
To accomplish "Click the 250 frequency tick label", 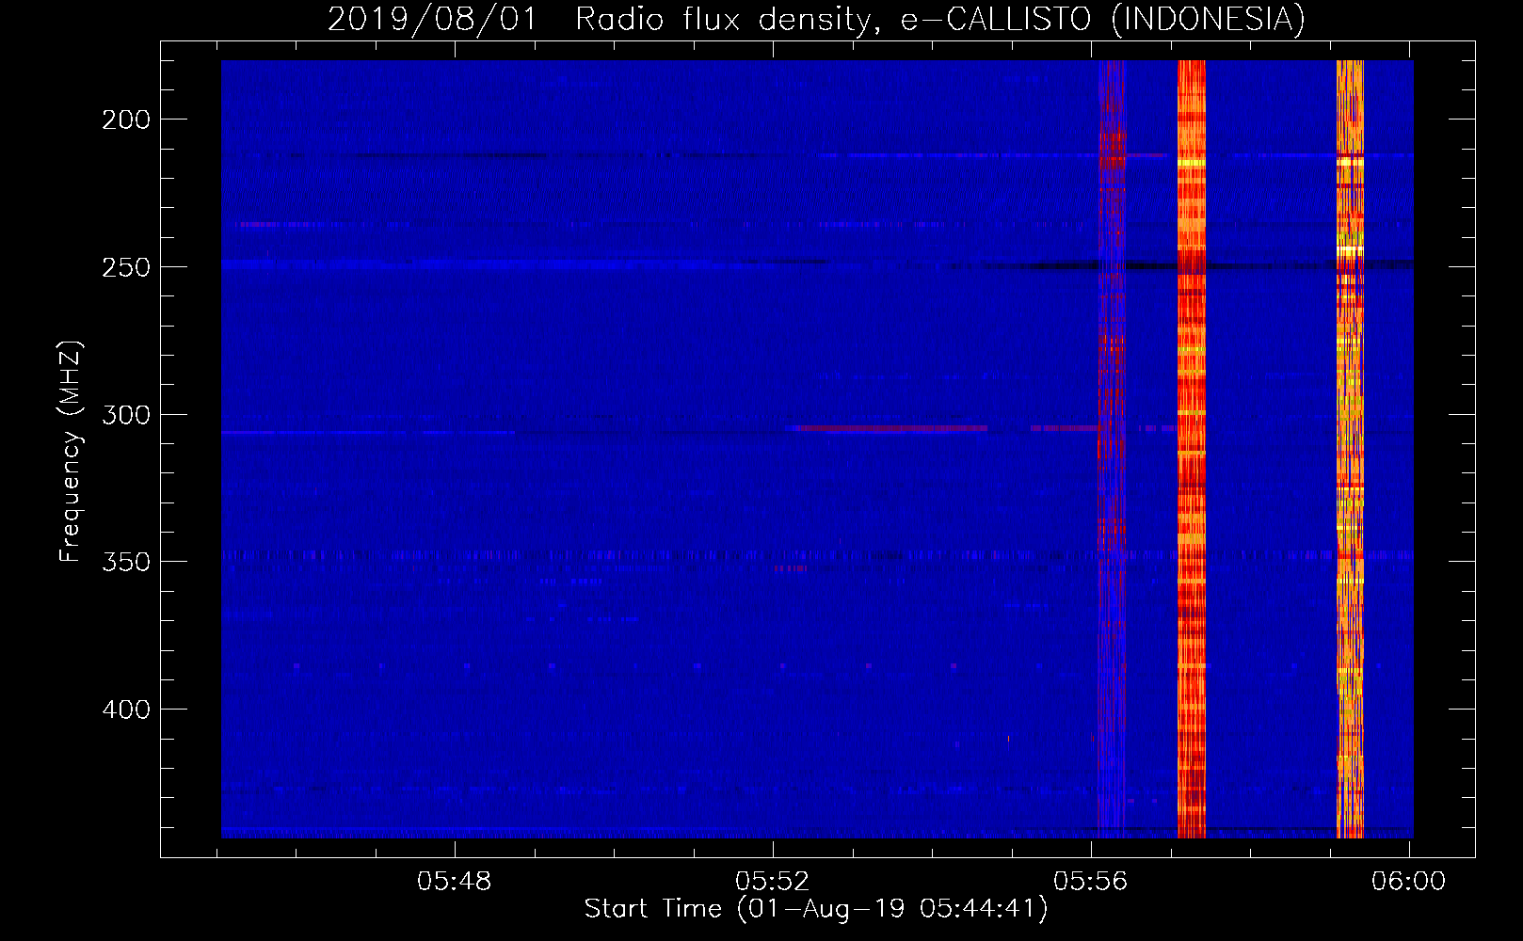I will (126, 267).
